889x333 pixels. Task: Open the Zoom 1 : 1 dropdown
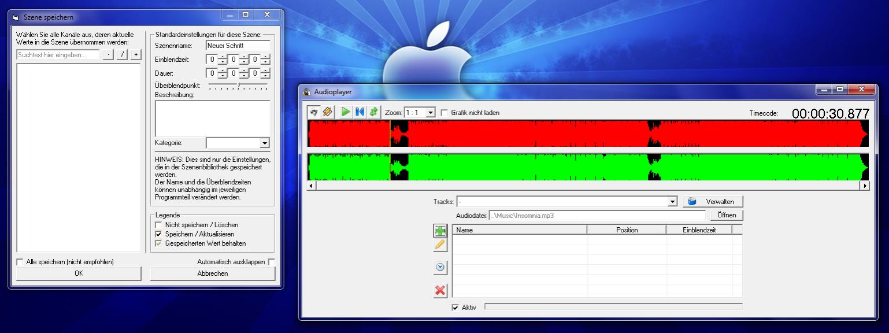pyautogui.click(x=430, y=113)
